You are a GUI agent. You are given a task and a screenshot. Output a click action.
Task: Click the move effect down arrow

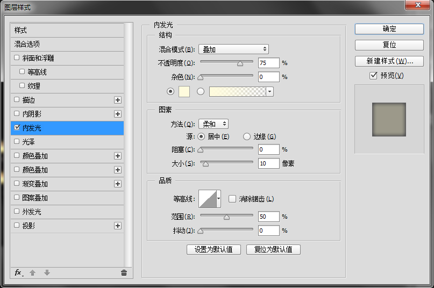47,273
